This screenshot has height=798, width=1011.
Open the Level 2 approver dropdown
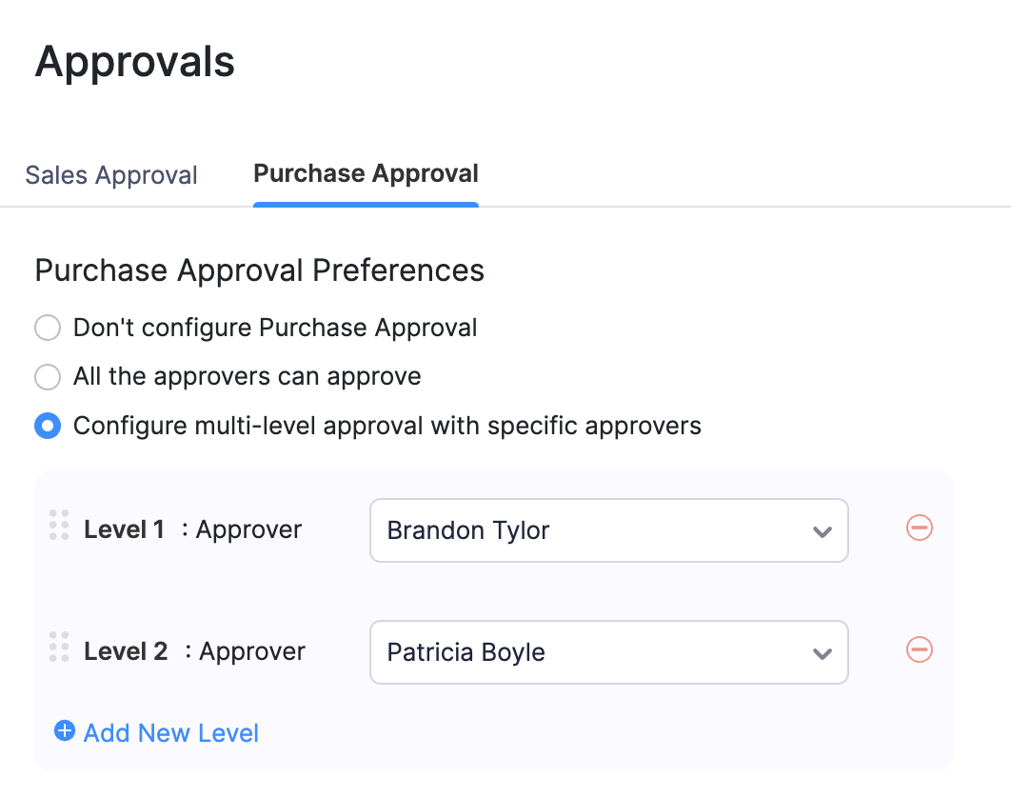[x=608, y=652]
